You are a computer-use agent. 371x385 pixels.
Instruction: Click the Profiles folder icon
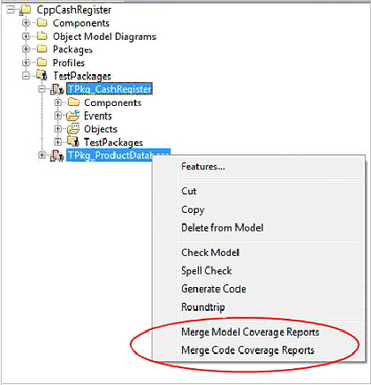42,63
